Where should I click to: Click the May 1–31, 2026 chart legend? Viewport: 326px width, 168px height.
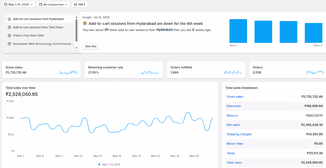pyautogui.click(x=109, y=164)
